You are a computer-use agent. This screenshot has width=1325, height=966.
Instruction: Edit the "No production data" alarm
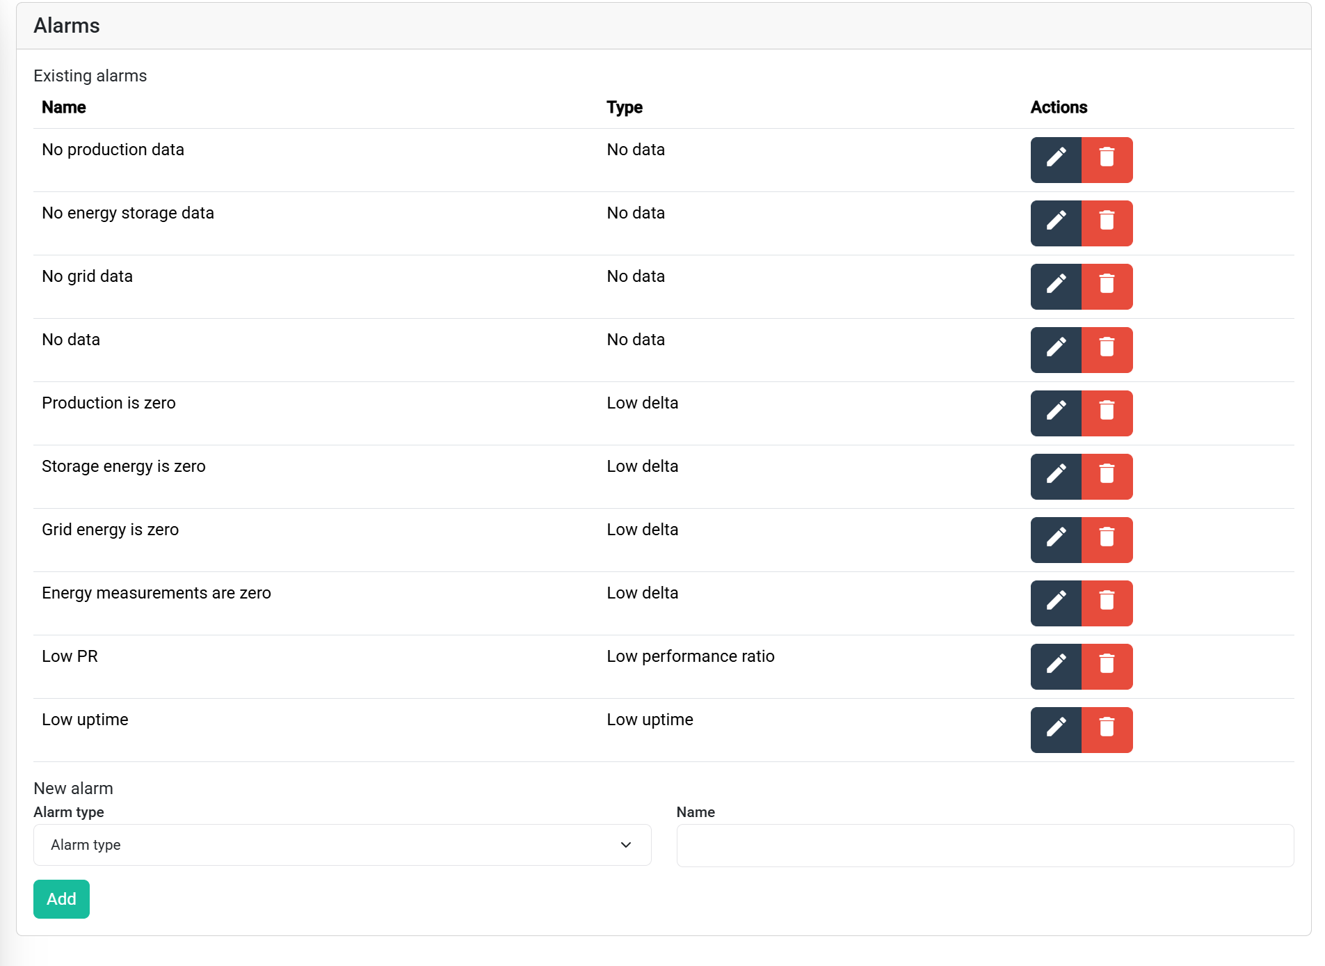pos(1056,159)
